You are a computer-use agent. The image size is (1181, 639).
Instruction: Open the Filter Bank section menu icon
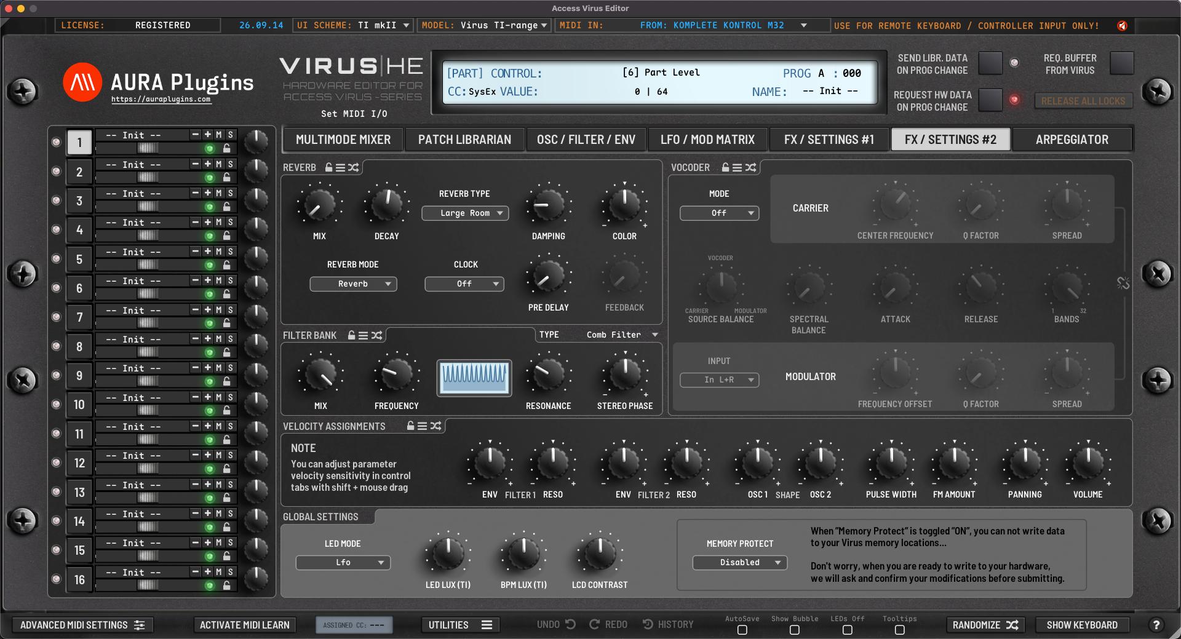(363, 335)
